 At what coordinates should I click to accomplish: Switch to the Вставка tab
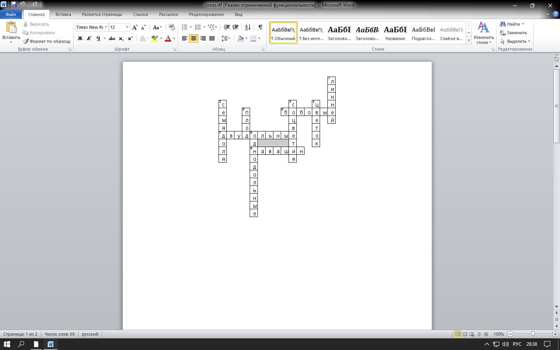click(63, 14)
